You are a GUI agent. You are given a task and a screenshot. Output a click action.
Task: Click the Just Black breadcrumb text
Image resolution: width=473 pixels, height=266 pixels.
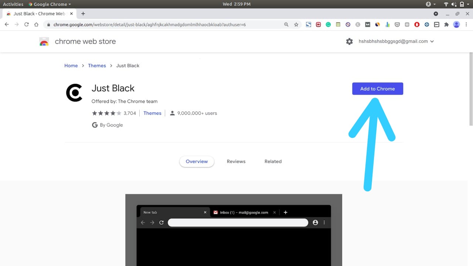pyautogui.click(x=128, y=66)
